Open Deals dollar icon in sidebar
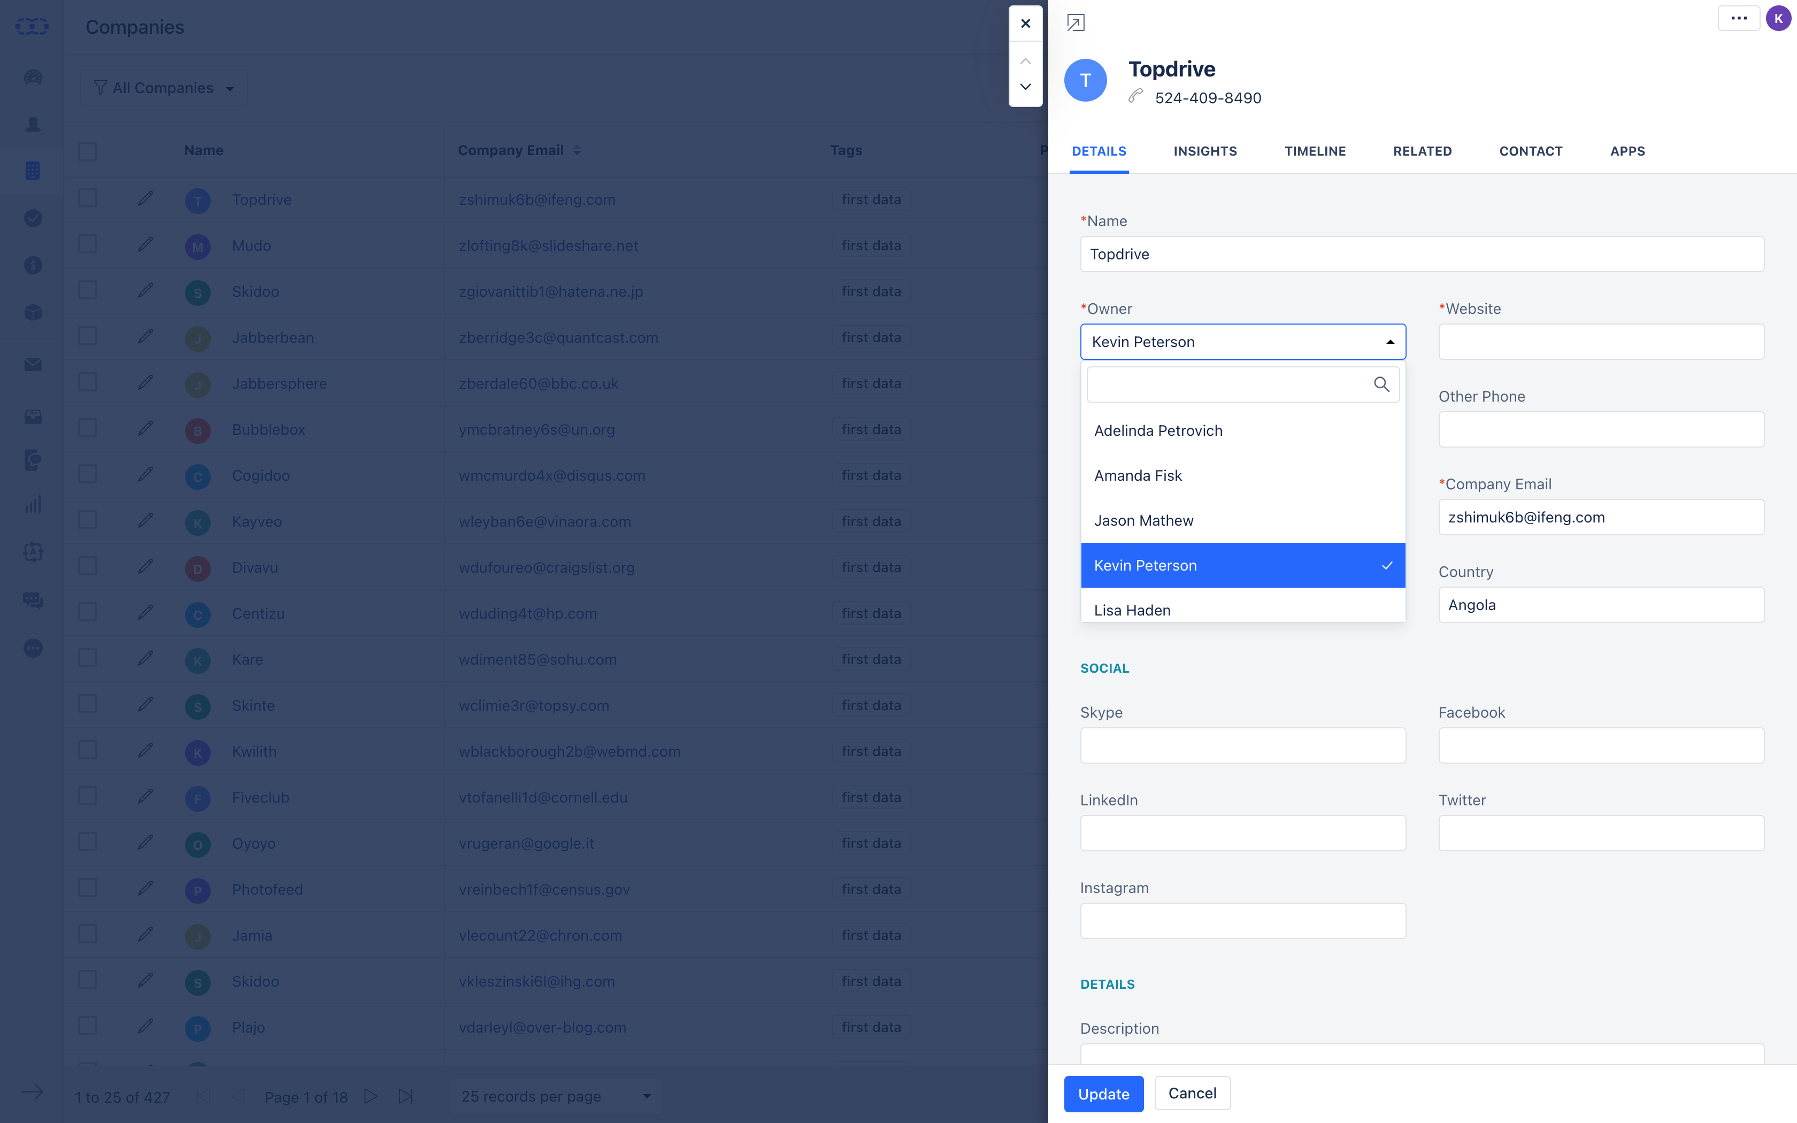The height and width of the screenshot is (1123, 1797). (x=33, y=265)
